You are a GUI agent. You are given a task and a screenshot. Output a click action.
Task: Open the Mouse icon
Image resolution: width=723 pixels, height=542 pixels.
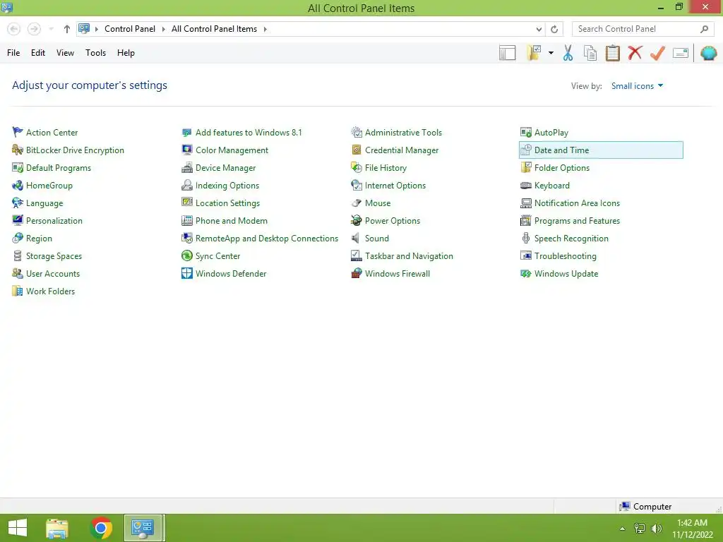[x=357, y=203]
